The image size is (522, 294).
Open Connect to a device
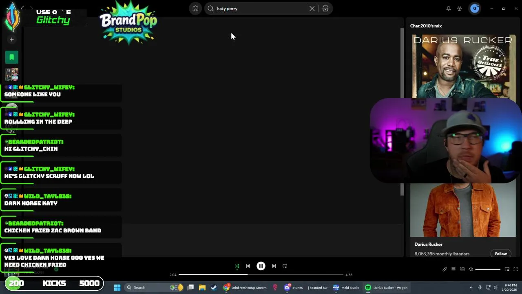tap(462, 269)
